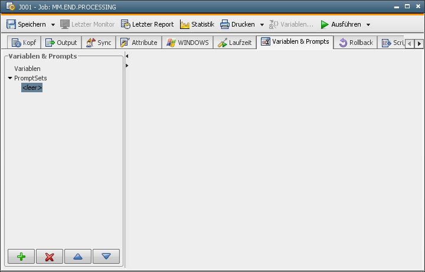425x272 pixels.
Task: Open the Drucken dropdown arrow
Action: pos(262,25)
